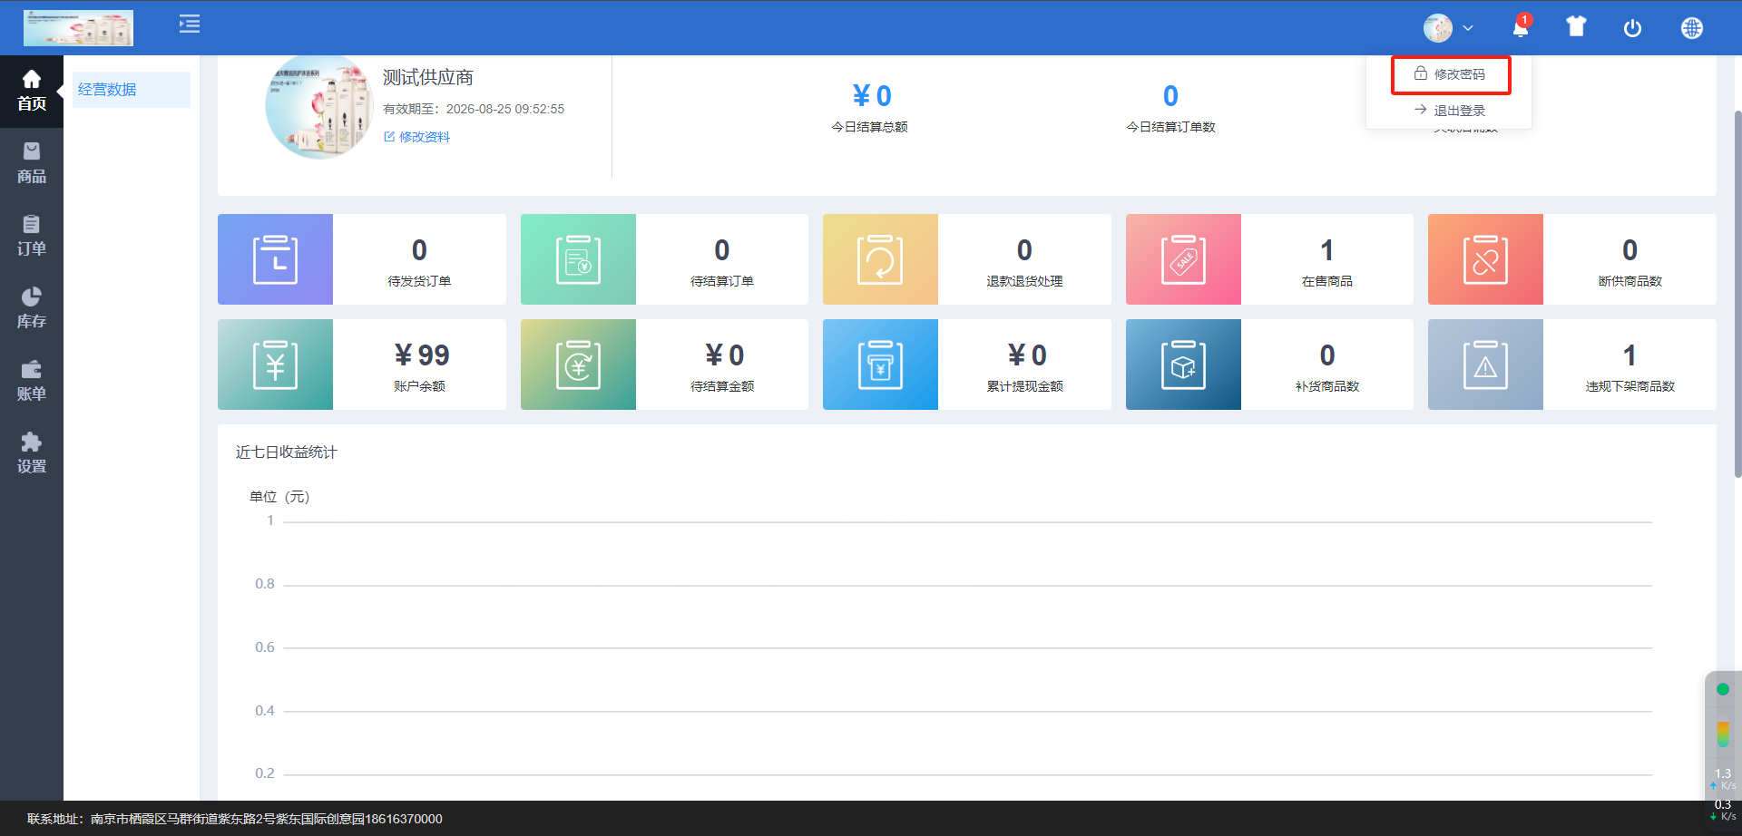Expand the user avatar dropdown arrow
The height and width of the screenshot is (836, 1742).
tap(1468, 28)
